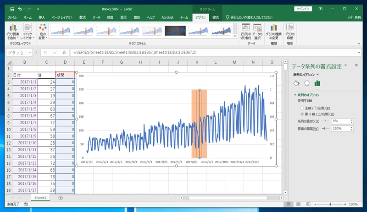Screen dimensions: 367x212
Task: Click the Select All corner triangle of sheet
Action: click(9, 62)
